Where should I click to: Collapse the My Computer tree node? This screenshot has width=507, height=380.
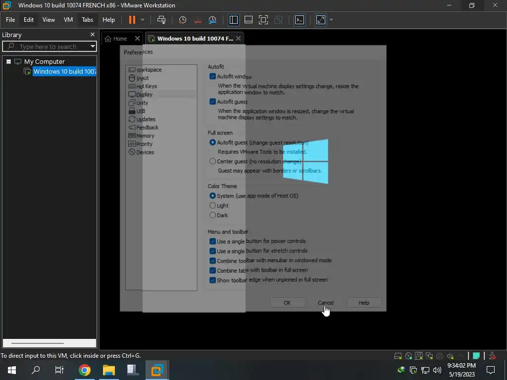[9, 61]
